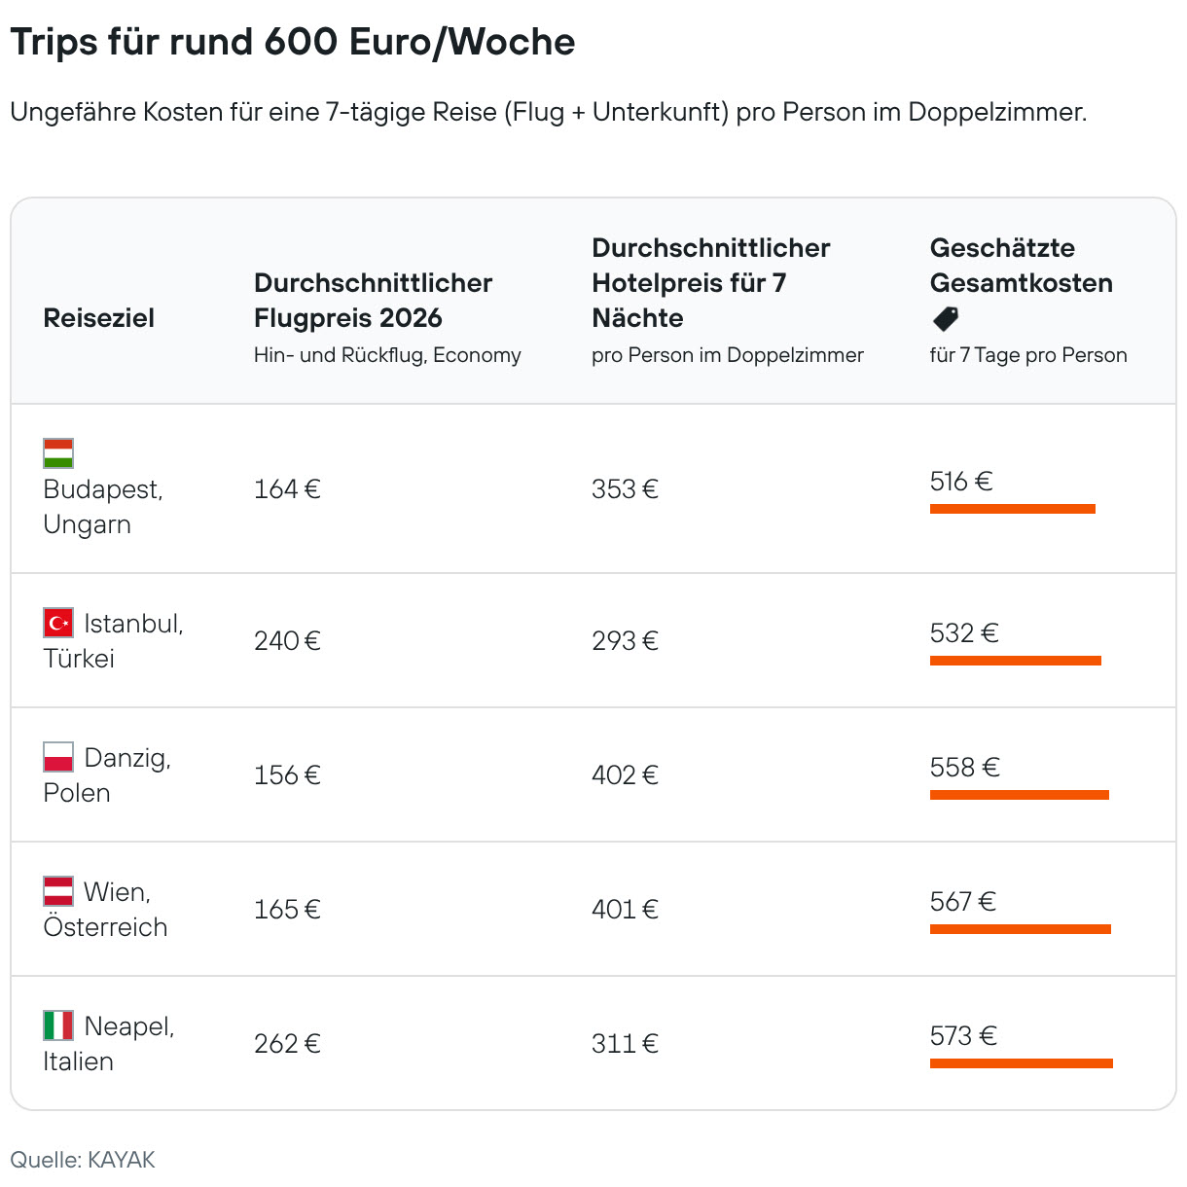Screen dimensions: 1187x1187
Task: Click the Quelle: KAYAK source text
Action: (x=83, y=1160)
